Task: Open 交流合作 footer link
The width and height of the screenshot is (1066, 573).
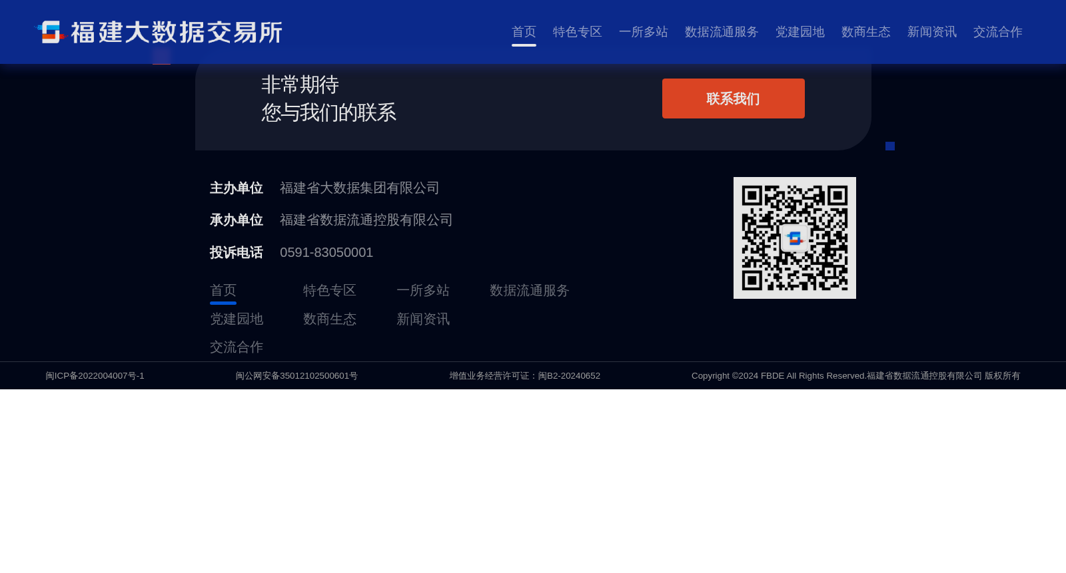Action: [237, 347]
